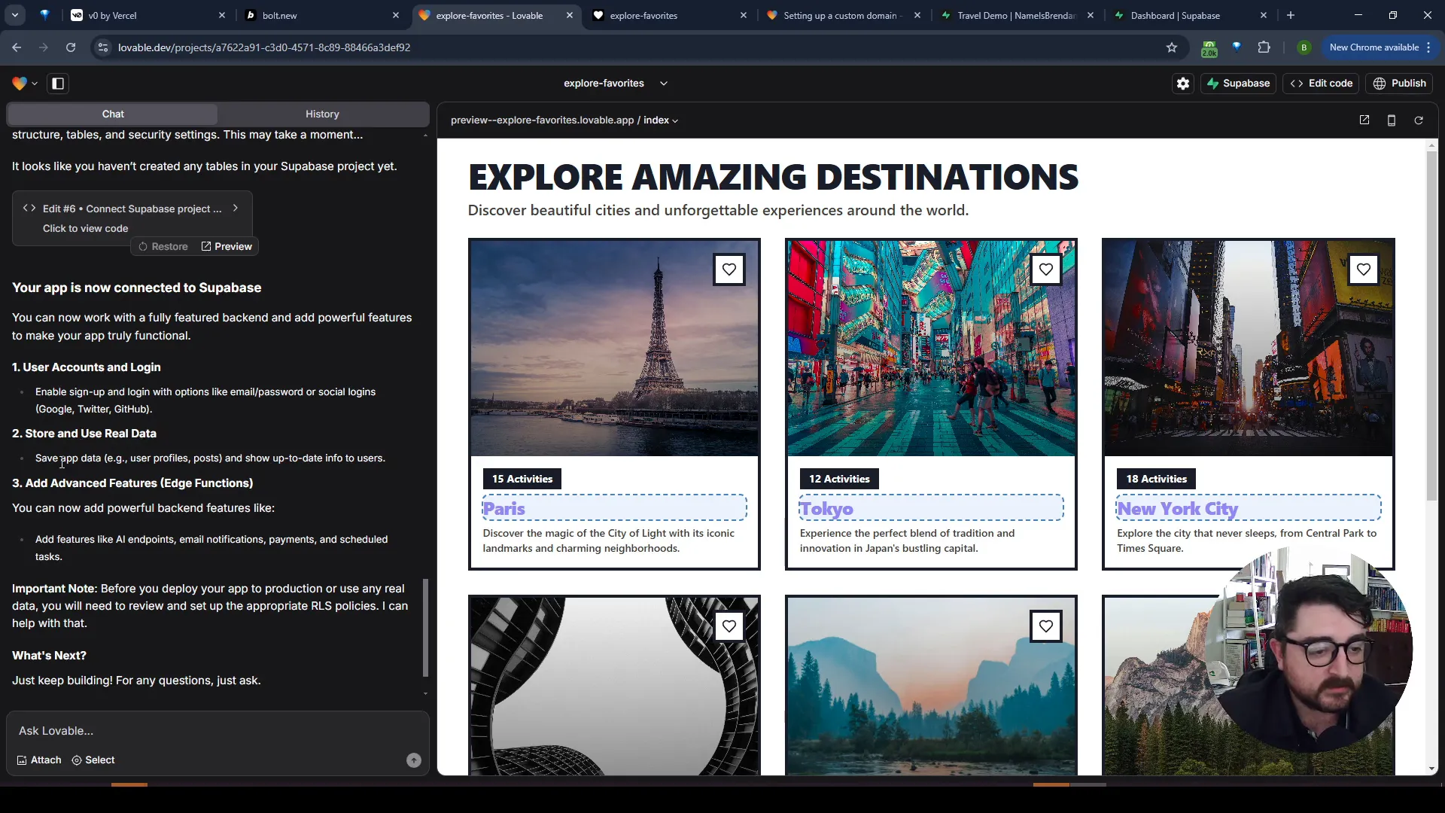The height and width of the screenshot is (813, 1445).
Task: Toggle favorite heart on New York City card
Action: tap(1364, 268)
